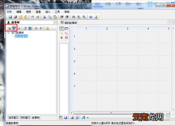Open the 工具 menu
Image resolution: width=175 pixels, height=126 pixels.
click(57, 12)
